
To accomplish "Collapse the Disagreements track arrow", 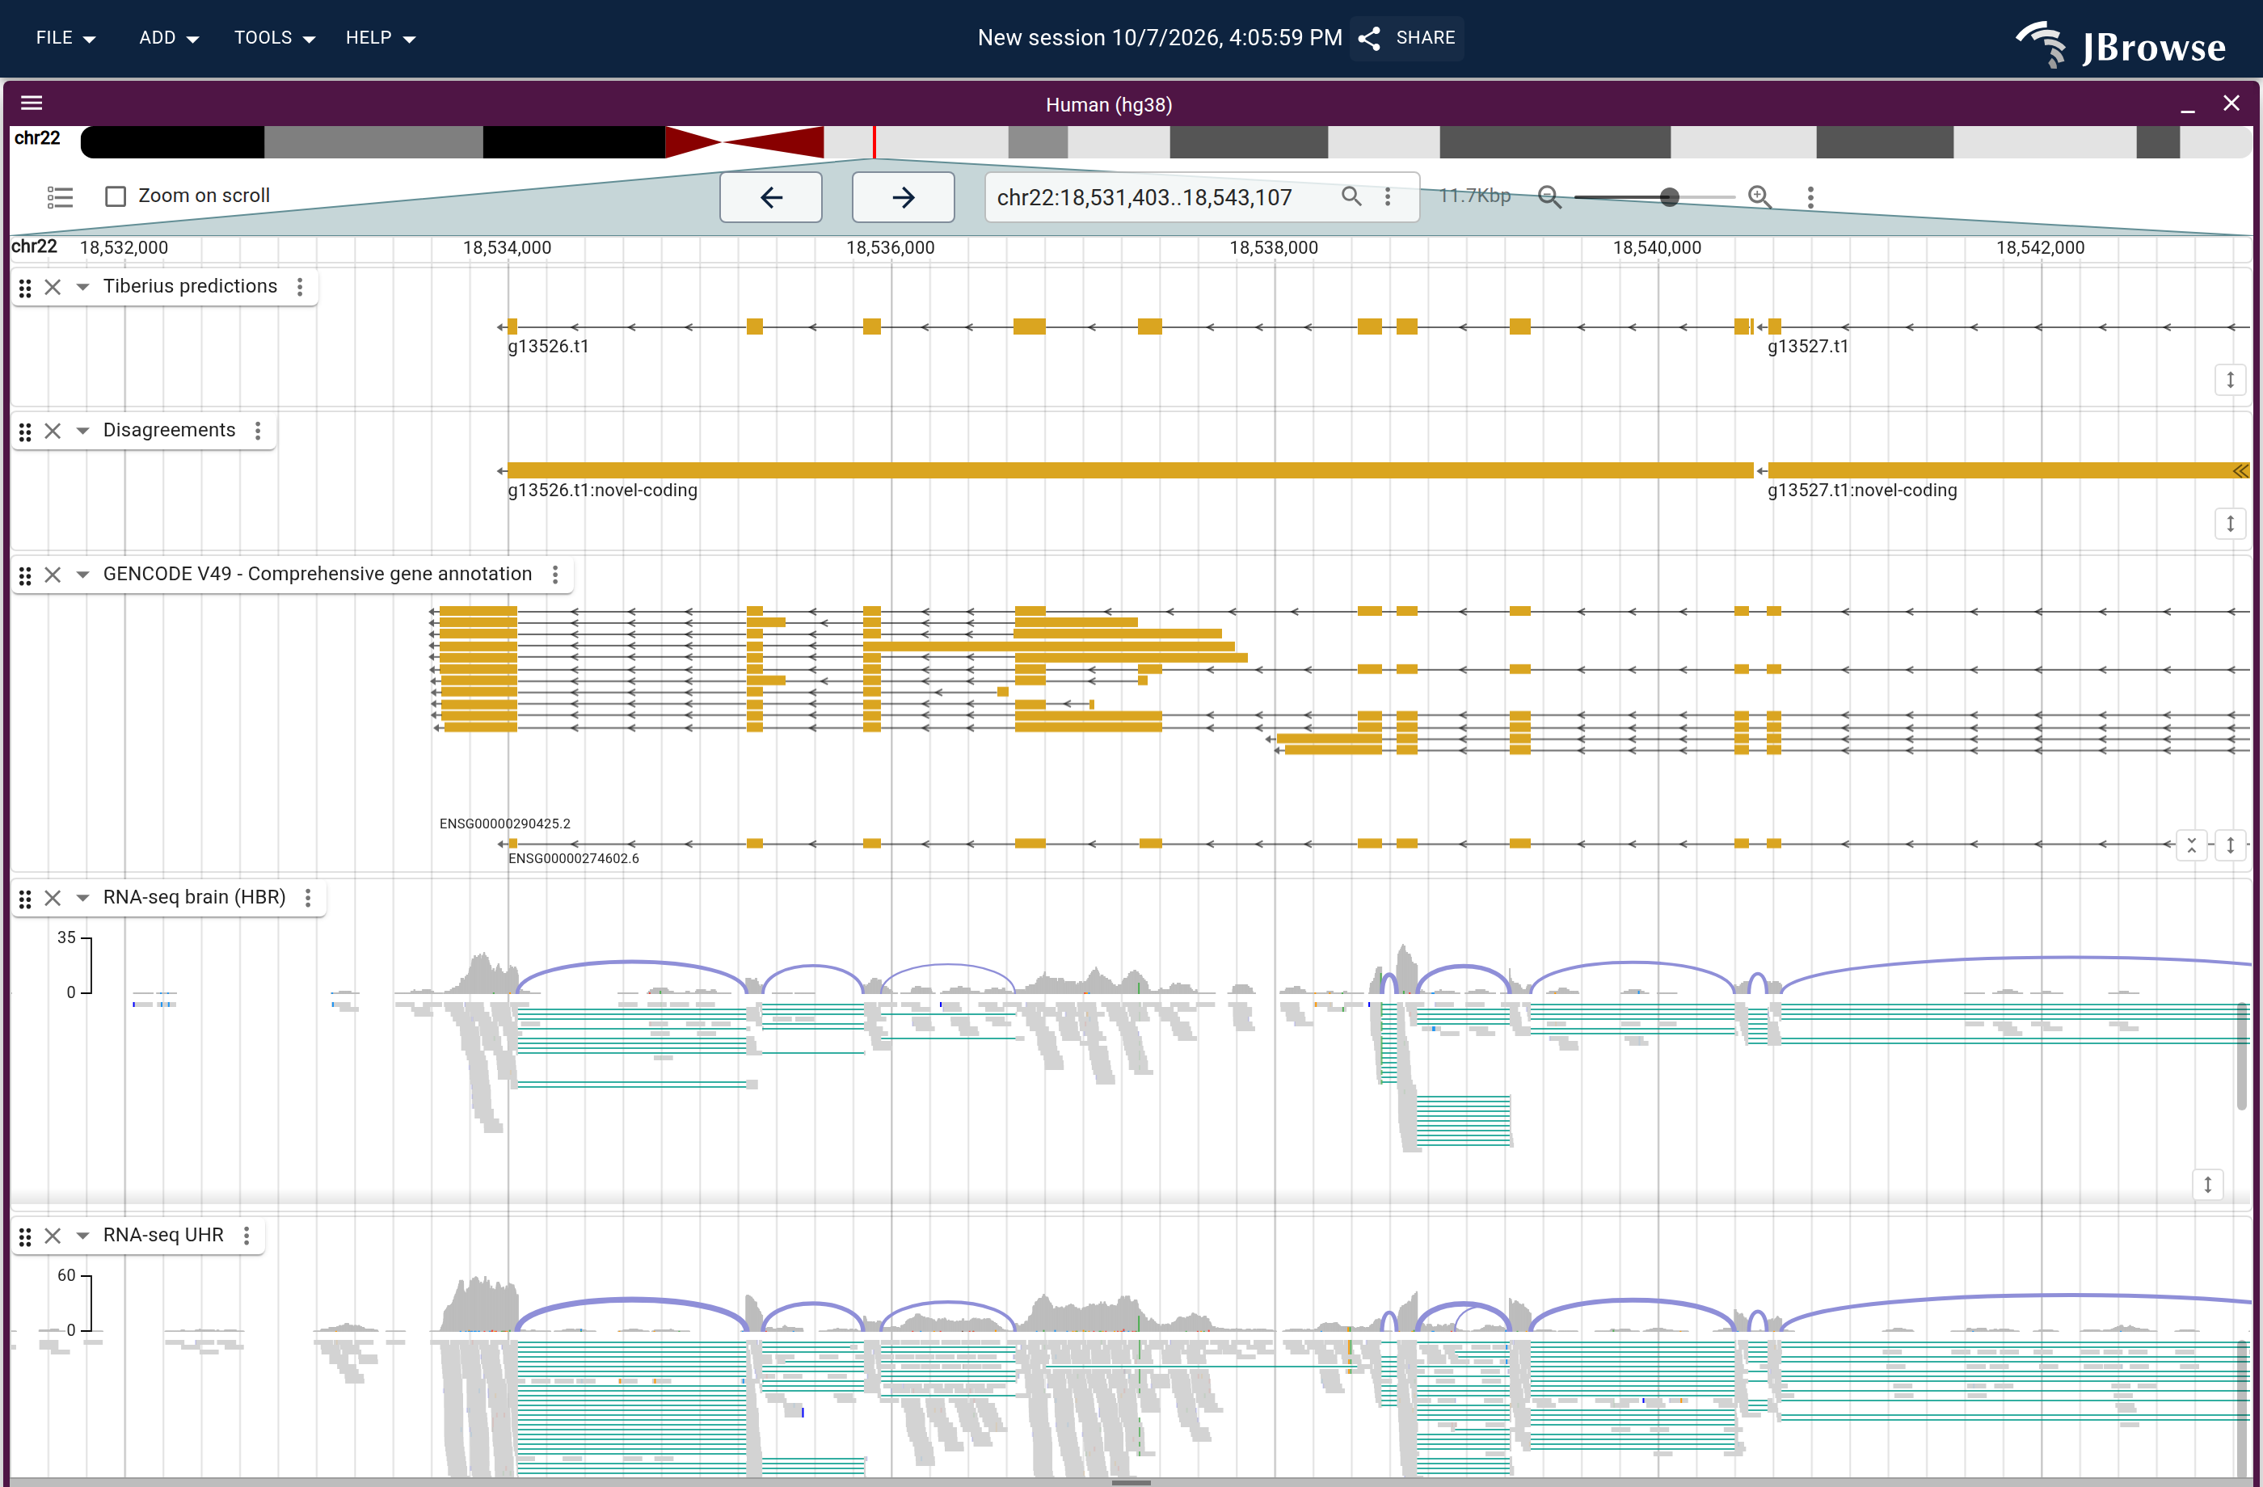I will tap(82, 431).
